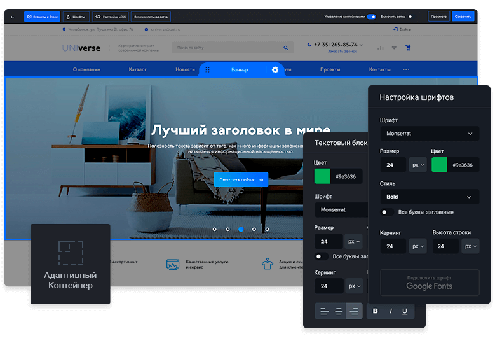Click the green color swatch in Текстовый блок
The image size is (495, 350).
322,176
